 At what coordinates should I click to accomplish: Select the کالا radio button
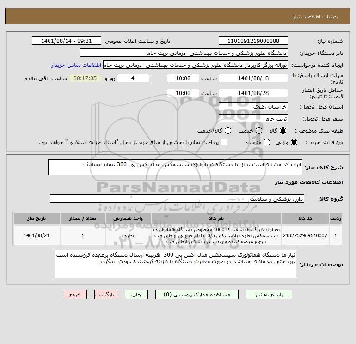283,131
